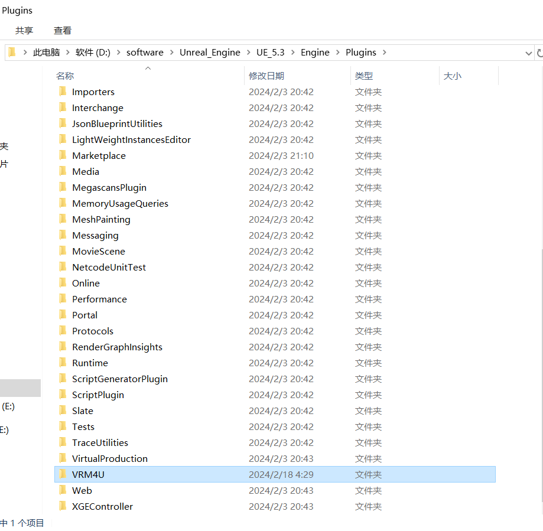543x531 pixels.
Task: Click the Portal folder icon
Action: [x=63, y=314]
